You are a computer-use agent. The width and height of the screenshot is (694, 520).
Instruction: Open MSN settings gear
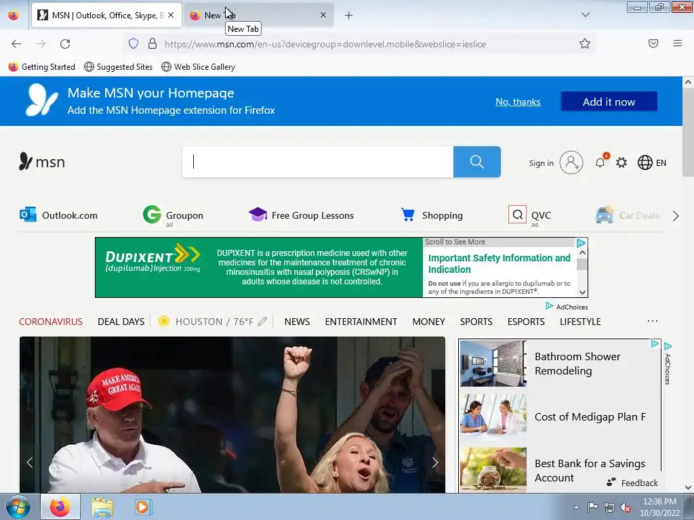tap(621, 162)
